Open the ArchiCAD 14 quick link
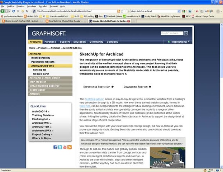The image size is (223, 172). [41, 111]
